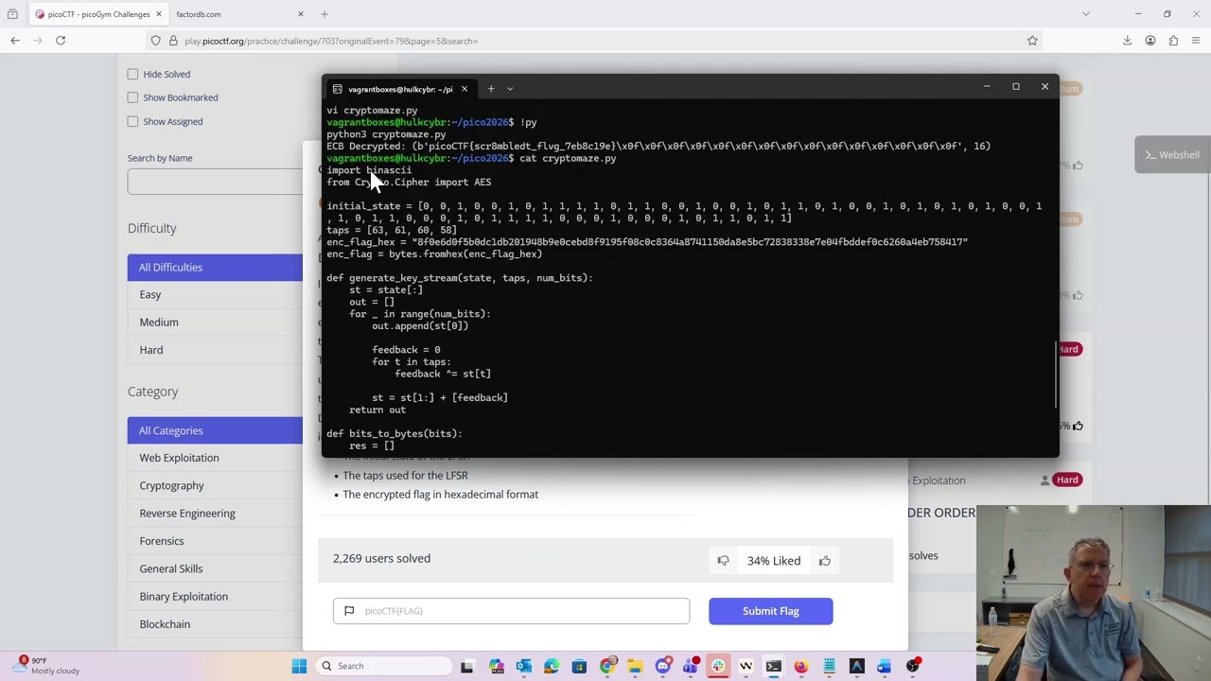Image resolution: width=1211 pixels, height=681 pixels.
Task: Open Microsoft 365 Copilot from the taskbar
Action: click(497, 666)
